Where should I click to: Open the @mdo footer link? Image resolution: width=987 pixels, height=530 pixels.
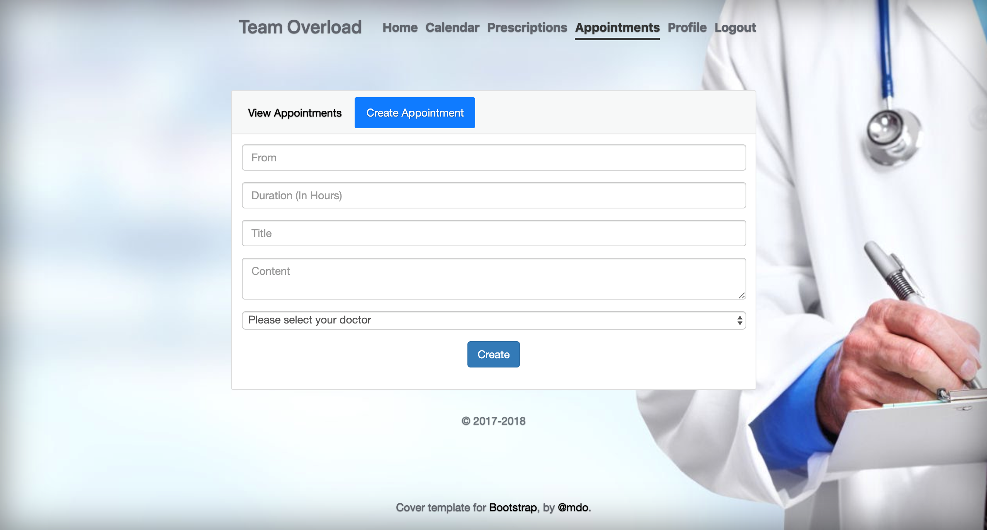click(x=573, y=507)
